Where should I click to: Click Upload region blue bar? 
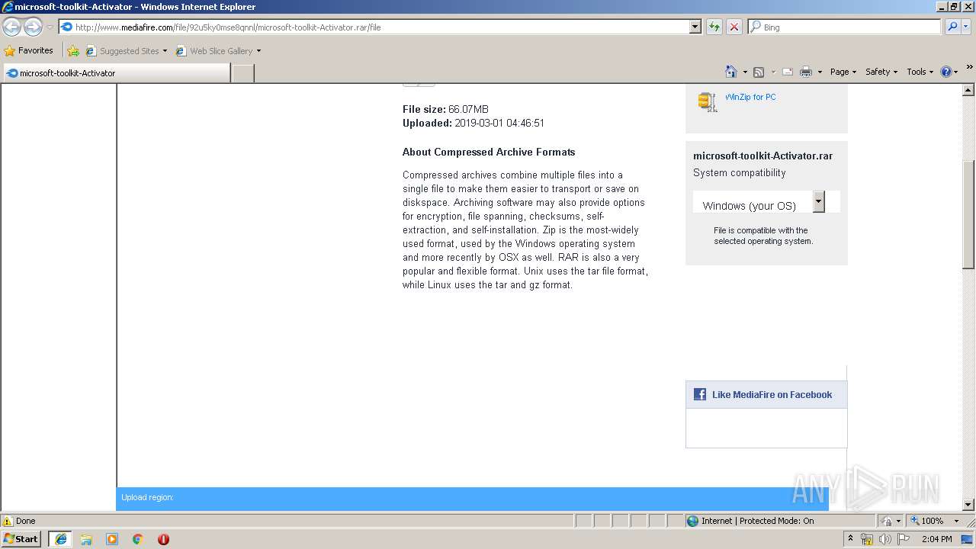point(472,498)
